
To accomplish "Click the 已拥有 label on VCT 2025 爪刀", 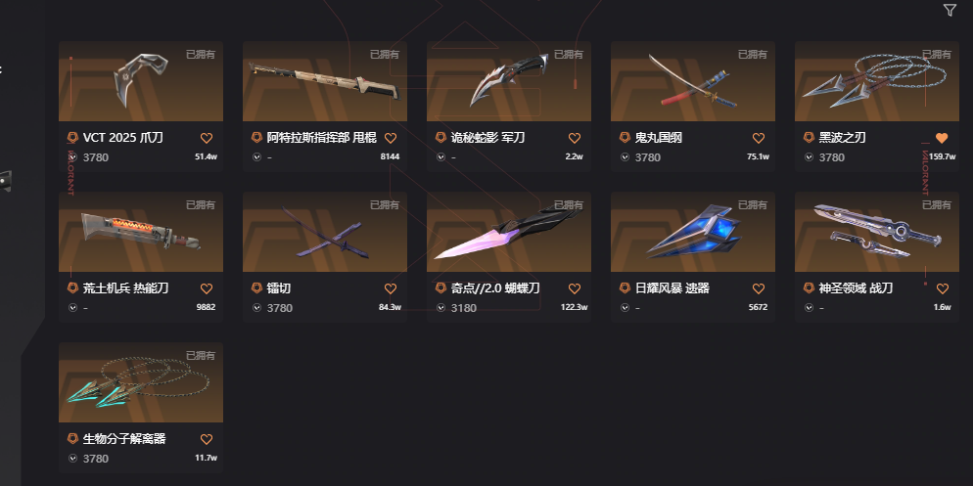I will [201, 55].
